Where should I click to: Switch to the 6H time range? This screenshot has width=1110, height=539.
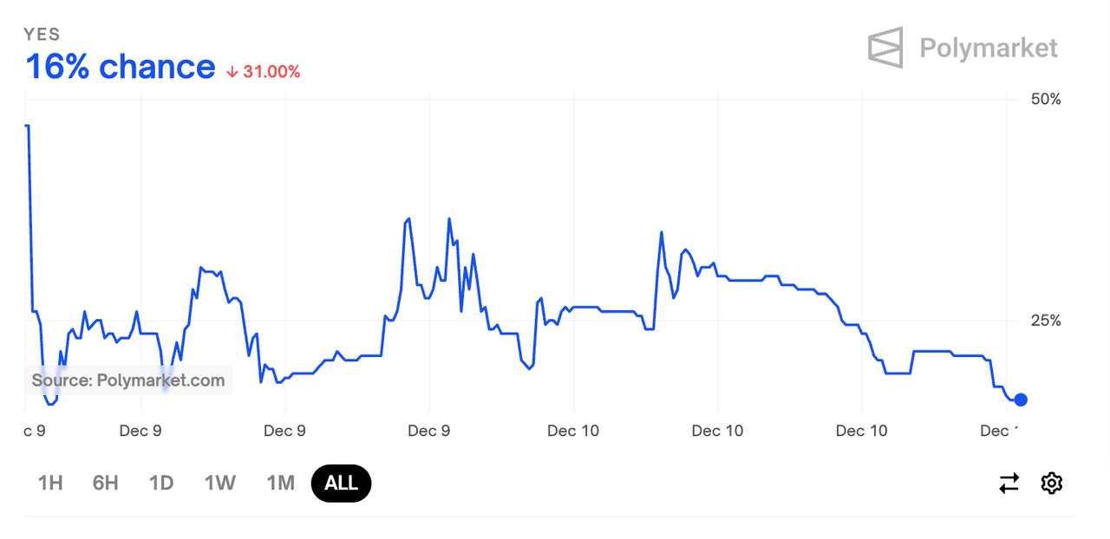[105, 483]
